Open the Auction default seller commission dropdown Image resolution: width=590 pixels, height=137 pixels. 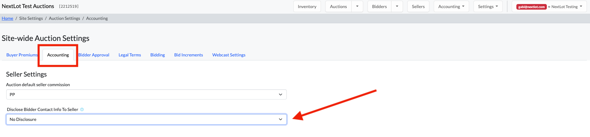[146, 95]
